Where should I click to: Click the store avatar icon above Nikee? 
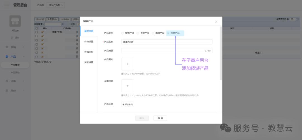coord(15,21)
